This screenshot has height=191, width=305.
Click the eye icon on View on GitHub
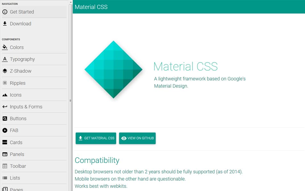(x=124, y=138)
